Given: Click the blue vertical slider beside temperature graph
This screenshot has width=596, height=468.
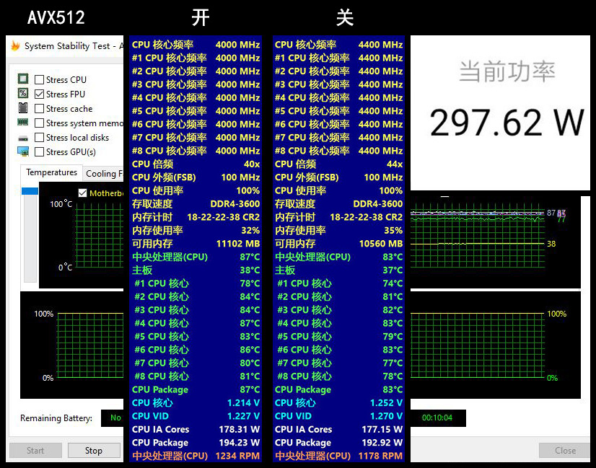Looking at the screenshot, I should point(30,191).
